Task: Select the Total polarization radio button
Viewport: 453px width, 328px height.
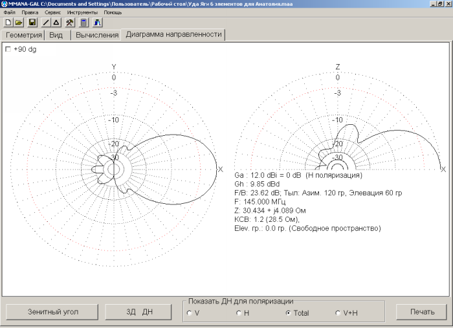Action: (x=288, y=313)
